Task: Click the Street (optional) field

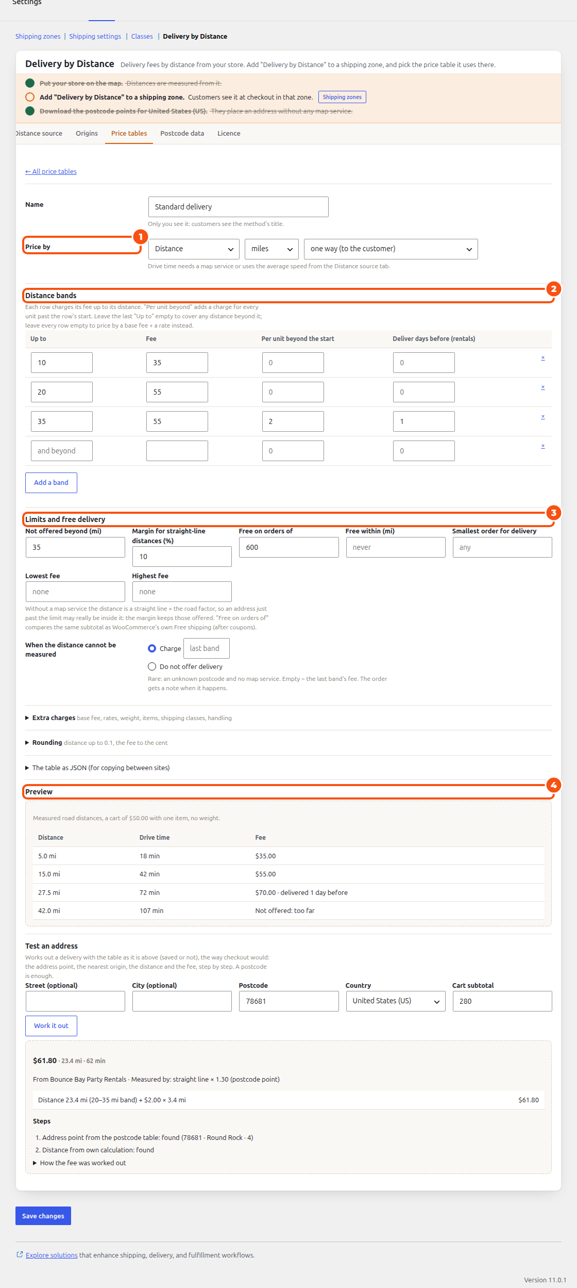Action: tap(75, 1001)
